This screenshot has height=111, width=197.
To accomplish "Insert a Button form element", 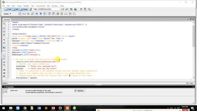I will 66,14.
